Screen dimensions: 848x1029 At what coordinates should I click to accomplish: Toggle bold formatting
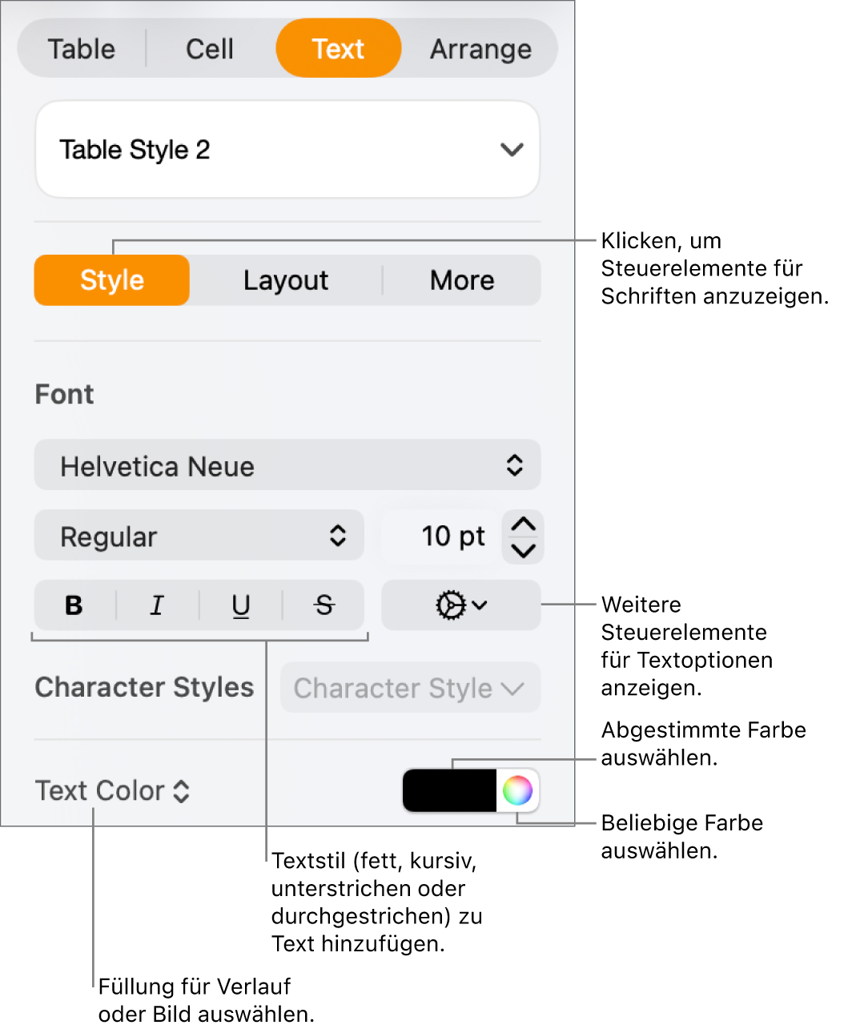(x=73, y=605)
